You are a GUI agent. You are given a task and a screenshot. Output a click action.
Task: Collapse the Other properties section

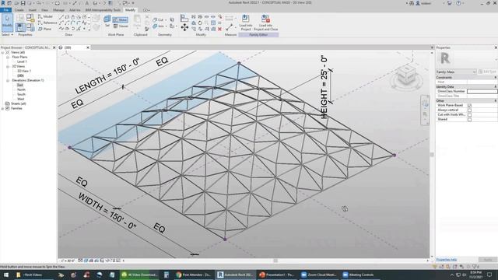tap(495, 100)
